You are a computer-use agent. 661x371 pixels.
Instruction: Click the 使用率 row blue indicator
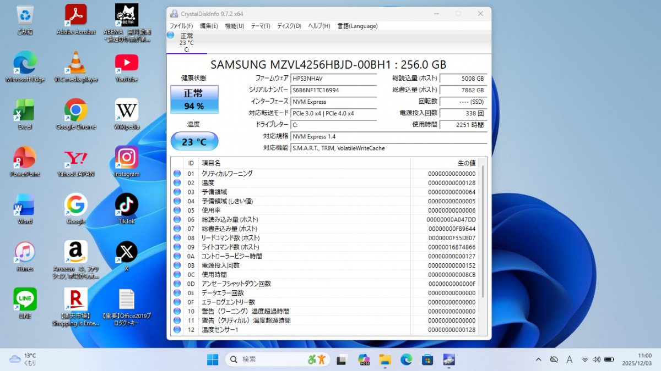177,210
